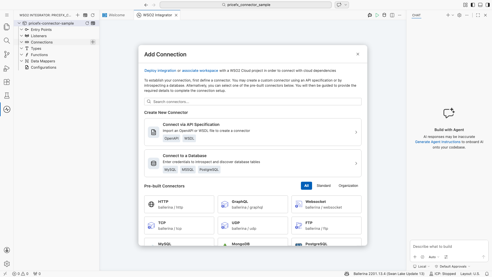Image resolution: width=492 pixels, height=277 pixels.
Task: Open the Extensions view
Action: [x=7, y=82]
